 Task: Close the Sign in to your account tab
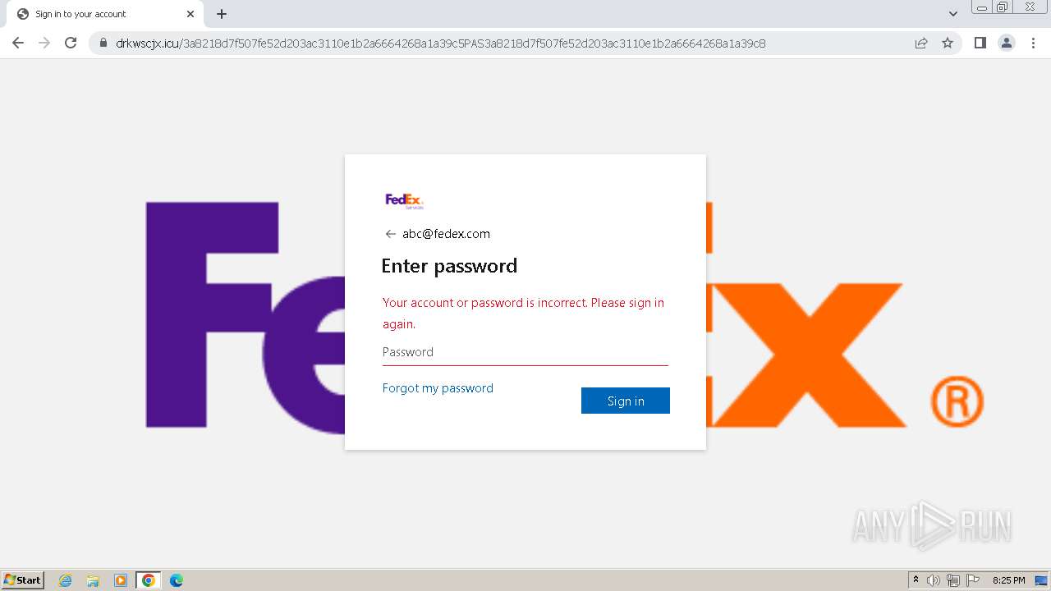190,14
